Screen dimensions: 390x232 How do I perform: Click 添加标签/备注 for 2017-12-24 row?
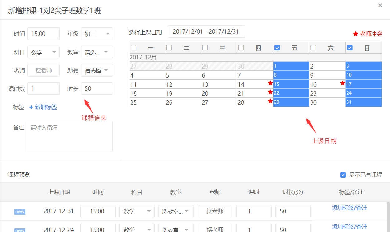(349, 227)
